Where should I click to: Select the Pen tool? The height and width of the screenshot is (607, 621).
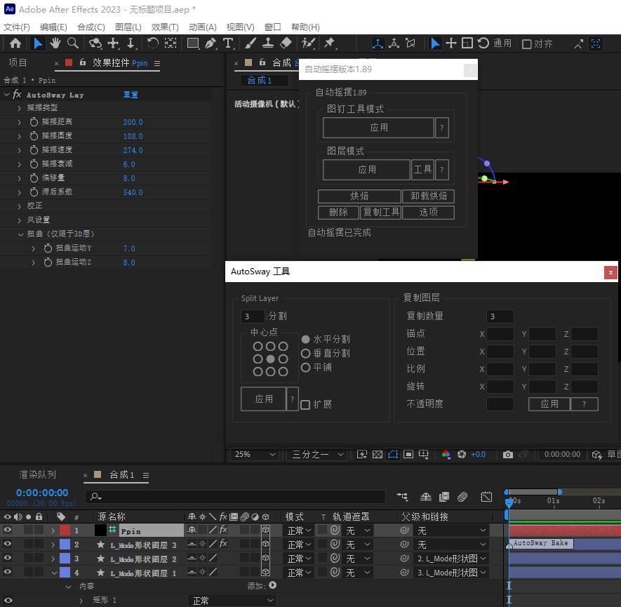point(211,44)
